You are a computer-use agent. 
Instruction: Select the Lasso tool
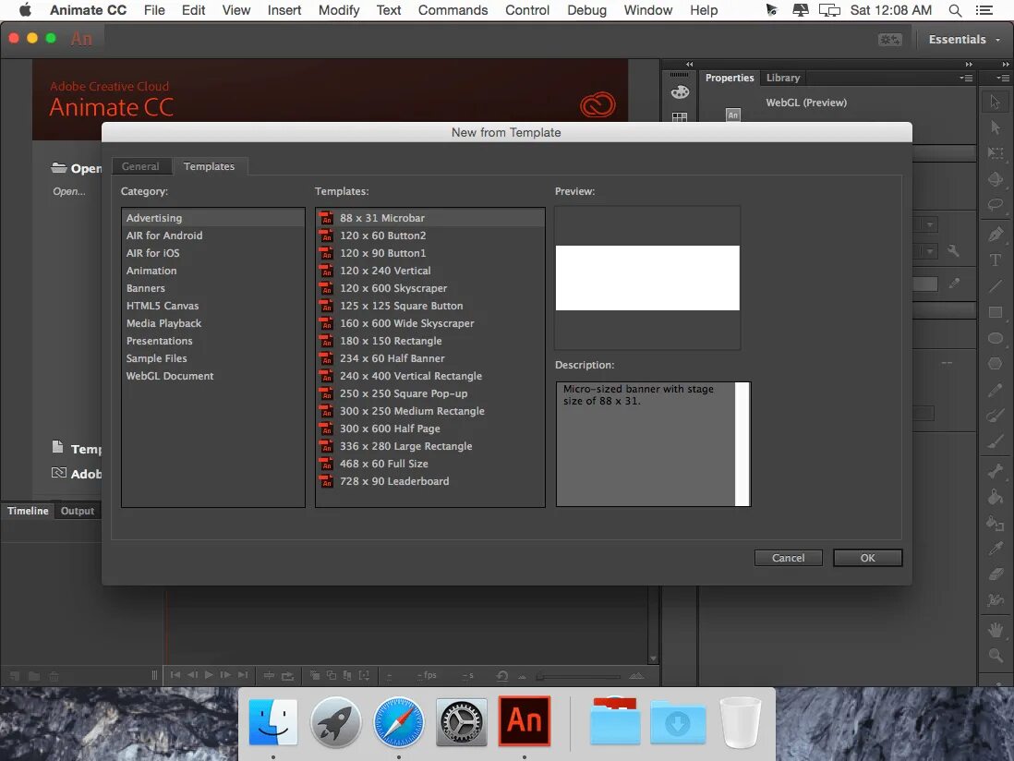(996, 205)
